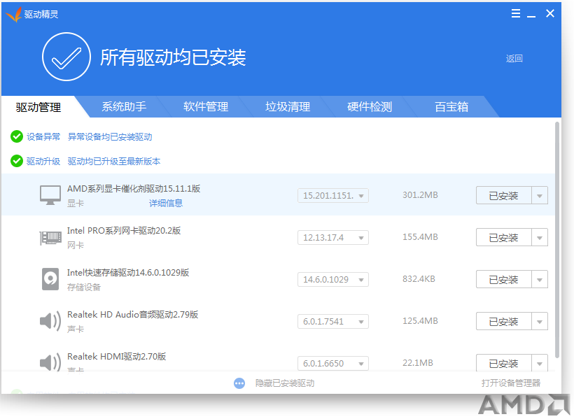
Task: Open the 垃圾清理 tab
Action: coord(288,107)
